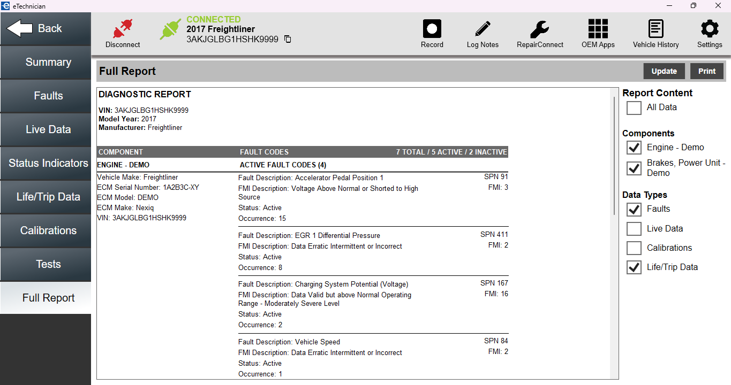Uncheck the Engine - Demo component
The height and width of the screenshot is (385, 731).
tap(634, 148)
